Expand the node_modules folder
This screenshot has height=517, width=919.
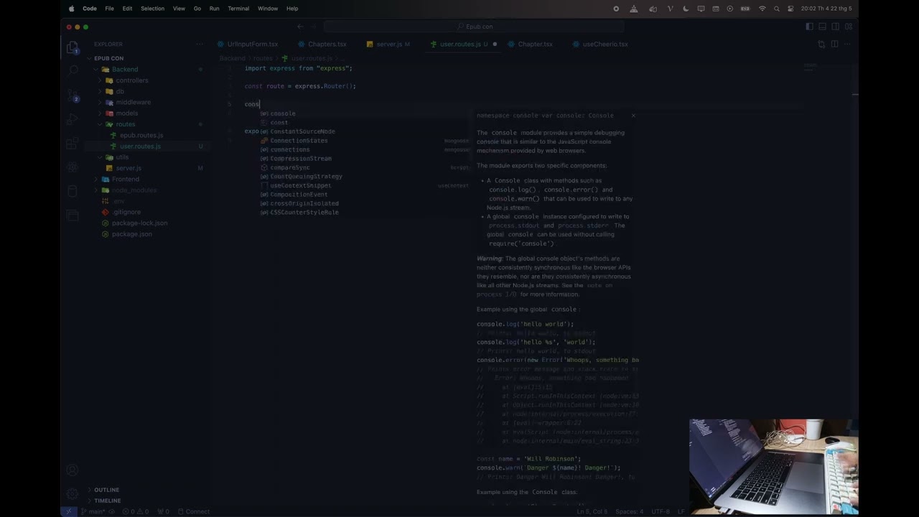click(134, 190)
